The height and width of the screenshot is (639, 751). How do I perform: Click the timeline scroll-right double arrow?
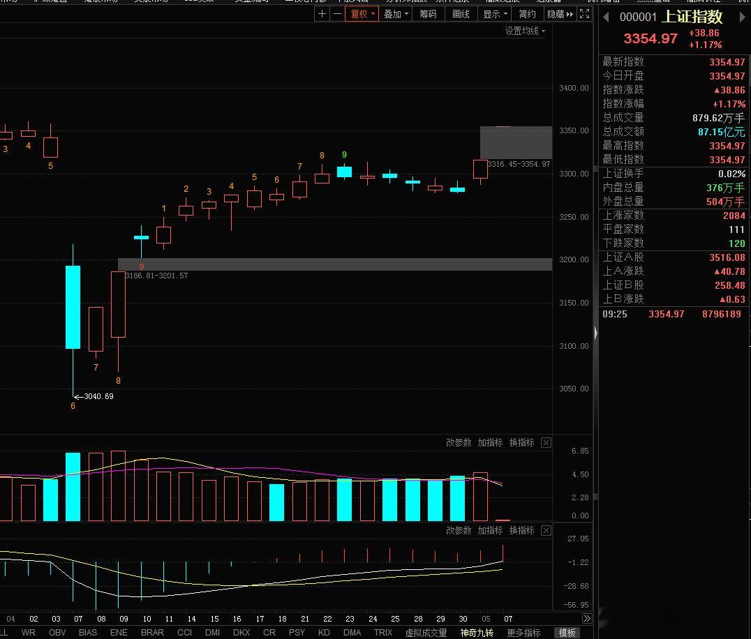point(587,618)
